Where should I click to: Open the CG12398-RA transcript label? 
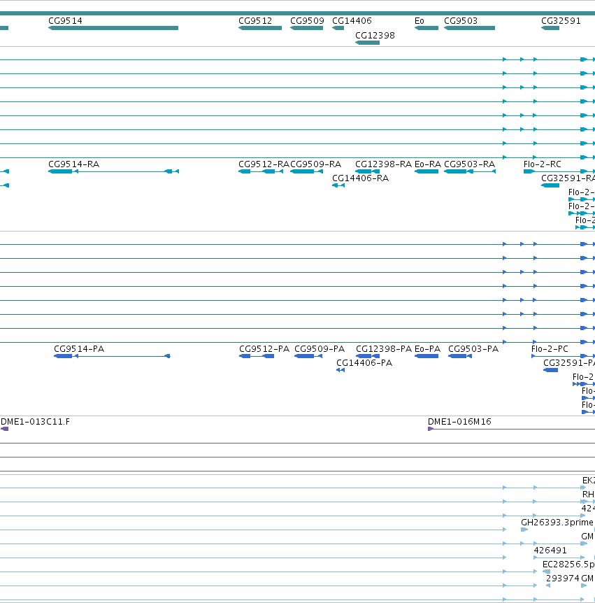[383, 164]
